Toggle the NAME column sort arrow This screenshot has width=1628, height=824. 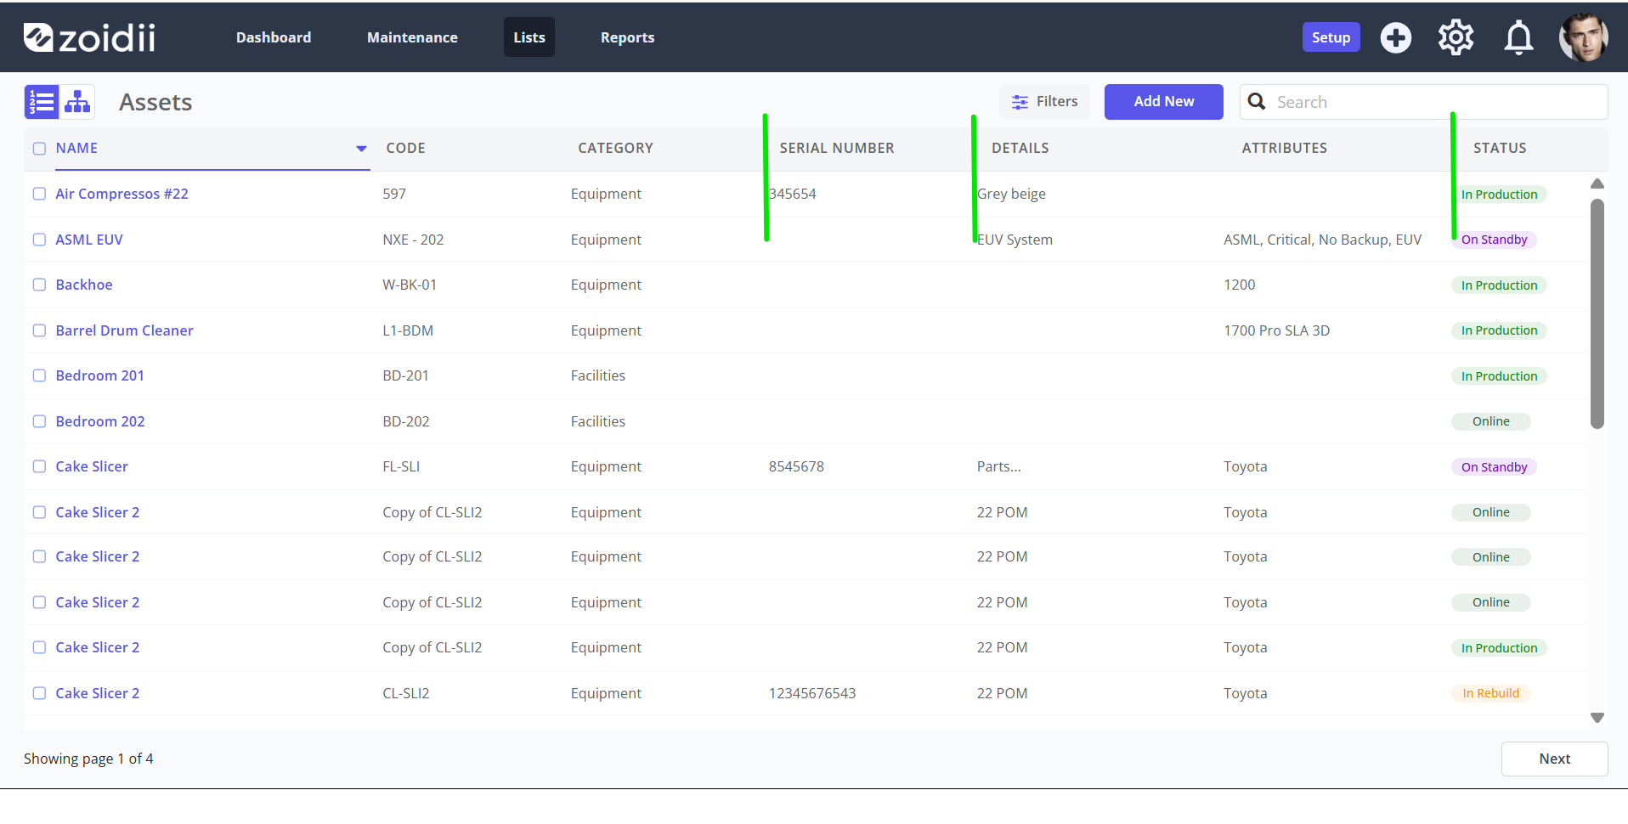click(361, 149)
